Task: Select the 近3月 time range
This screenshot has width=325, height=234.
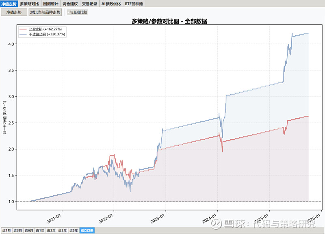Action: pyautogui.click(x=17, y=230)
